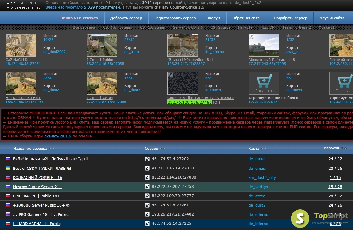Open the 5,829 посетителей link
Image resolution: width=353 pixels, height=230 pixels.
tap(102, 7)
